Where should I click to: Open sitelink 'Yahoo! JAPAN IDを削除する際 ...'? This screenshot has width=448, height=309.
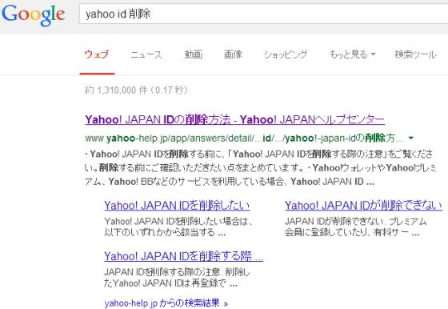click(183, 256)
